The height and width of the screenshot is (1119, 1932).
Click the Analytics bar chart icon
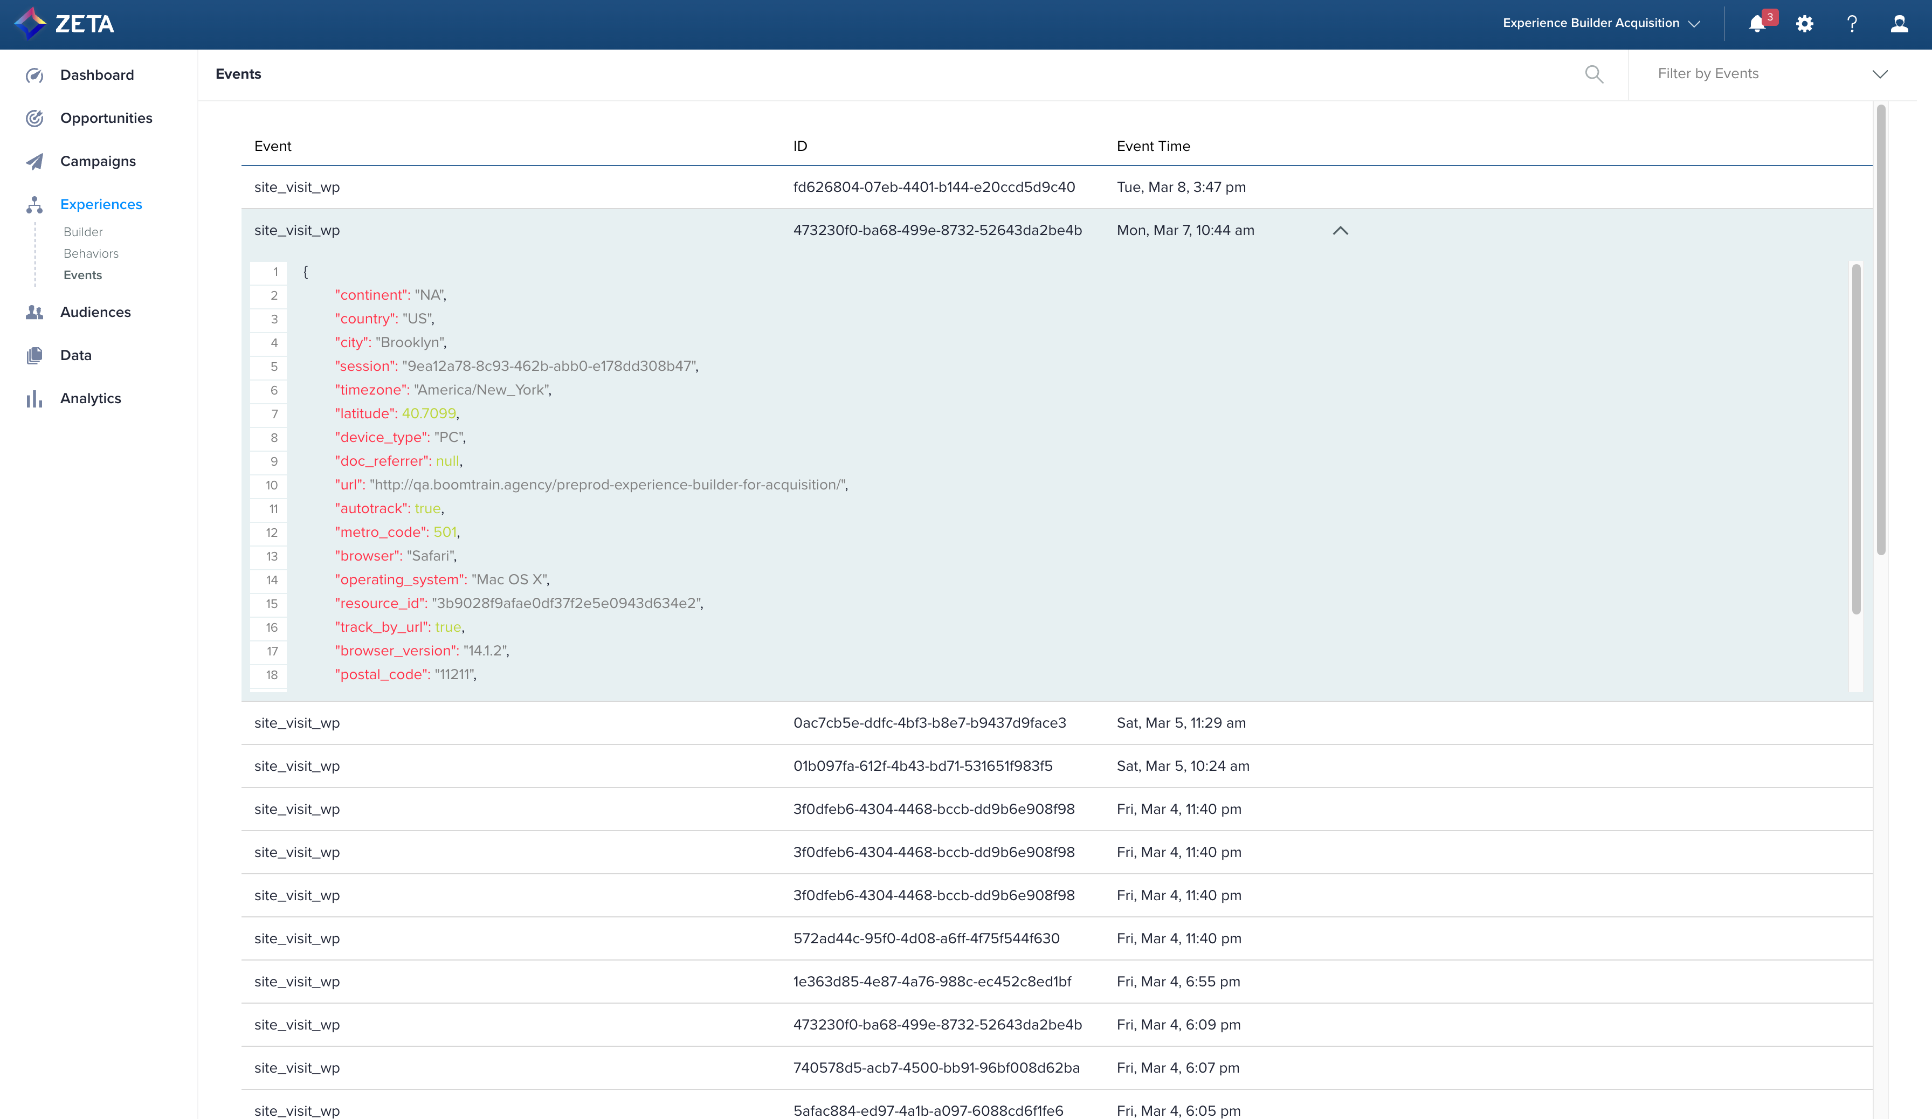34,398
